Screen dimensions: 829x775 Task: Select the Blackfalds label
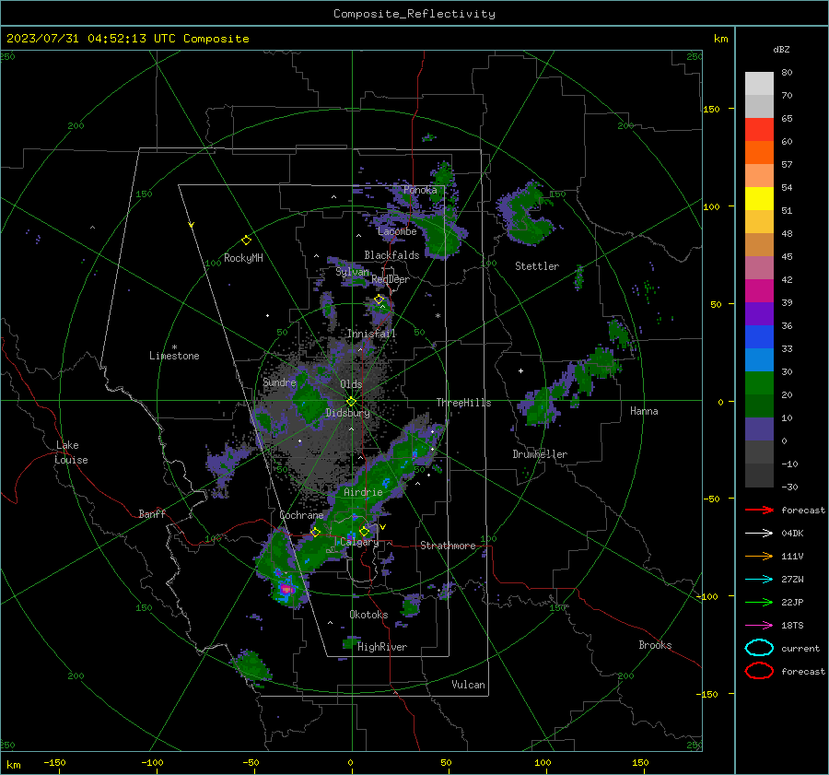[391, 255]
